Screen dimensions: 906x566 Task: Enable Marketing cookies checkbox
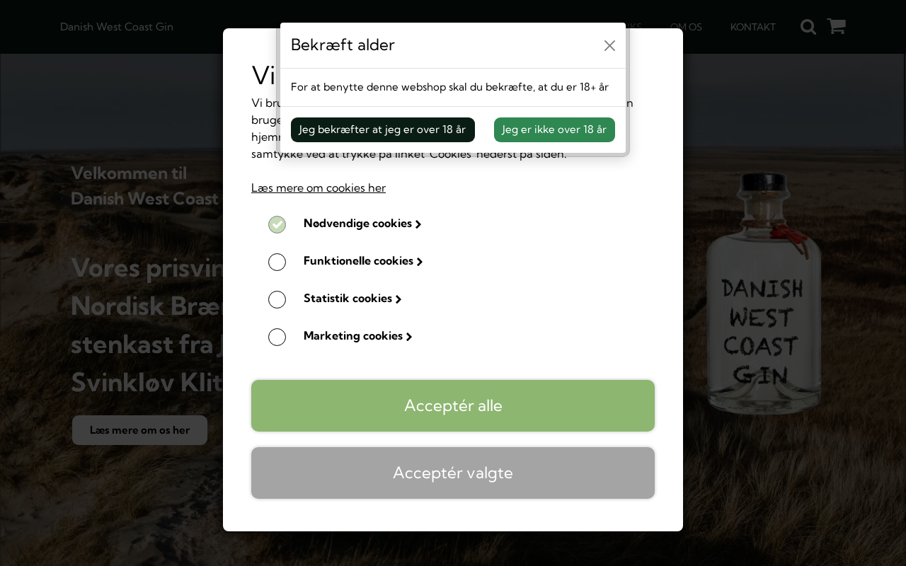click(x=277, y=337)
